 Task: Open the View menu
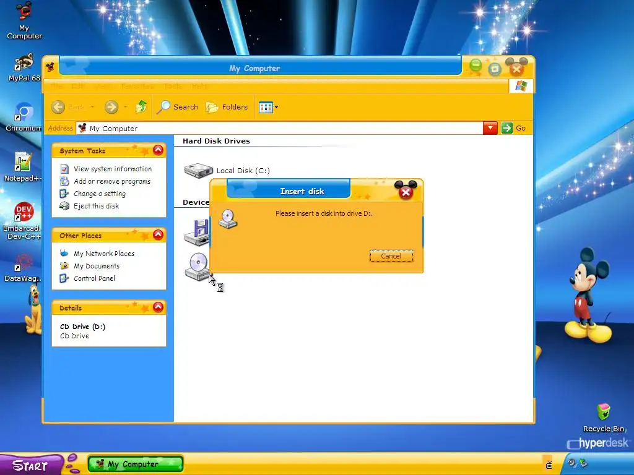103,86
